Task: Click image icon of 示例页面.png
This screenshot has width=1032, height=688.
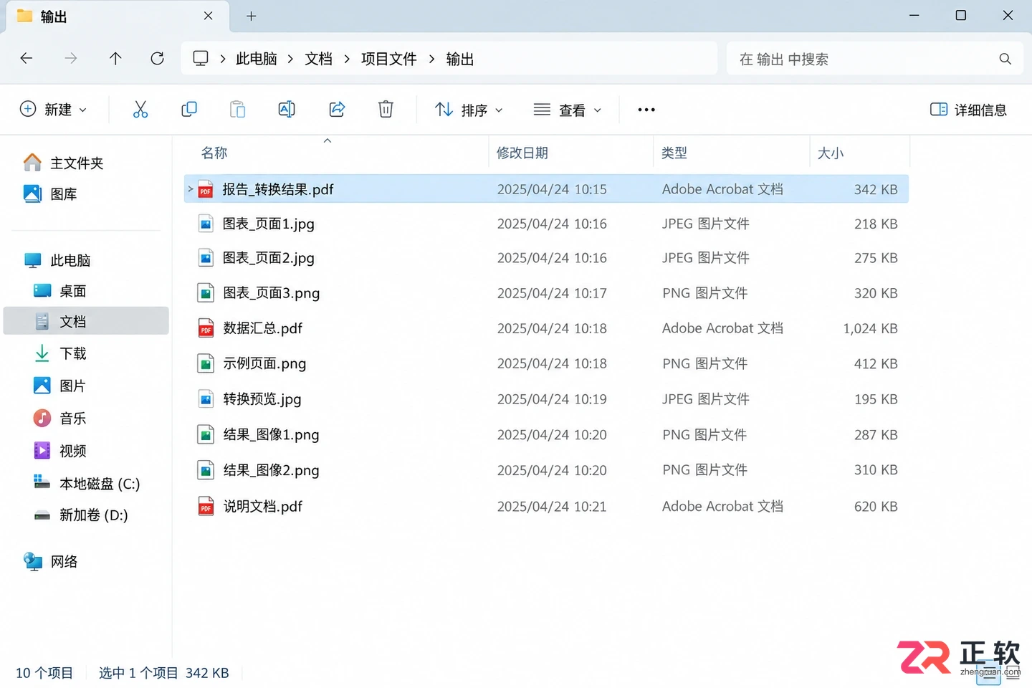Action: point(206,363)
